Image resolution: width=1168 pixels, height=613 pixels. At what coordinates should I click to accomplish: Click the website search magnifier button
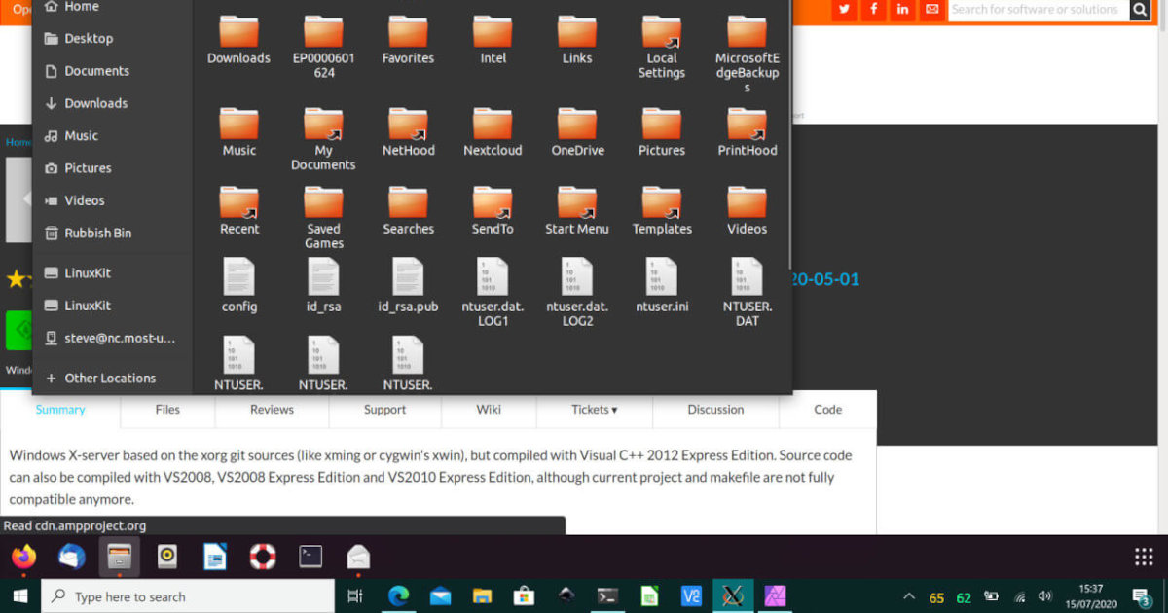click(x=1140, y=10)
